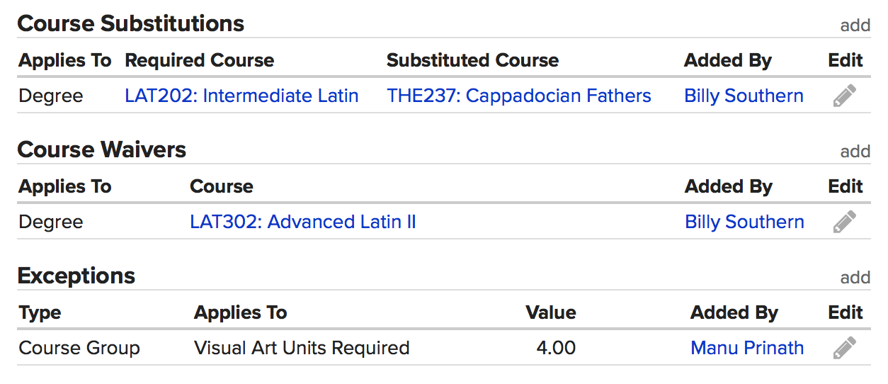Add a new course substitution
Image resolution: width=888 pixels, height=384 pixels.
pyautogui.click(x=855, y=26)
